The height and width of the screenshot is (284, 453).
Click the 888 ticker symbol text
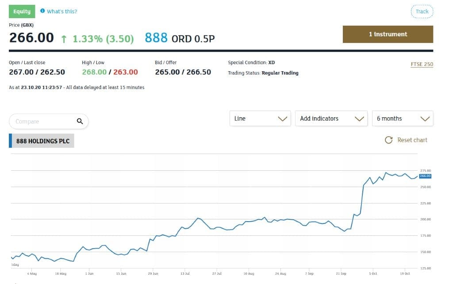(x=156, y=38)
